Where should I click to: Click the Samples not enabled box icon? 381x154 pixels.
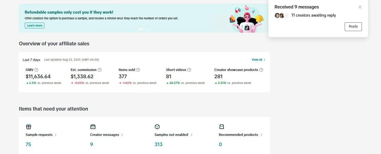(x=157, y=127)
